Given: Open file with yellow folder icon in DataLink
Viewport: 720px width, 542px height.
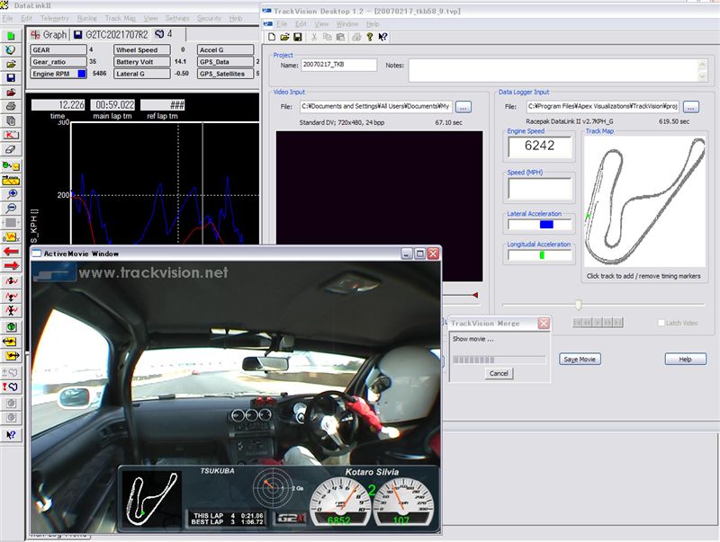Looking at the screenshot, I should [11, 64].
